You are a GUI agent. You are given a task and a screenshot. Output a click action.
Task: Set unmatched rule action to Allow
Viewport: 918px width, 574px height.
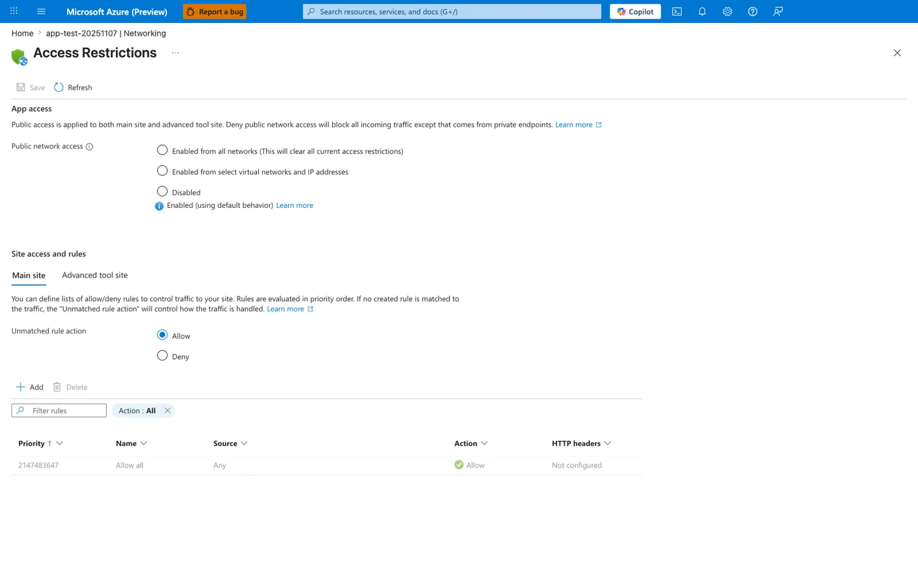tap(163, 335)
